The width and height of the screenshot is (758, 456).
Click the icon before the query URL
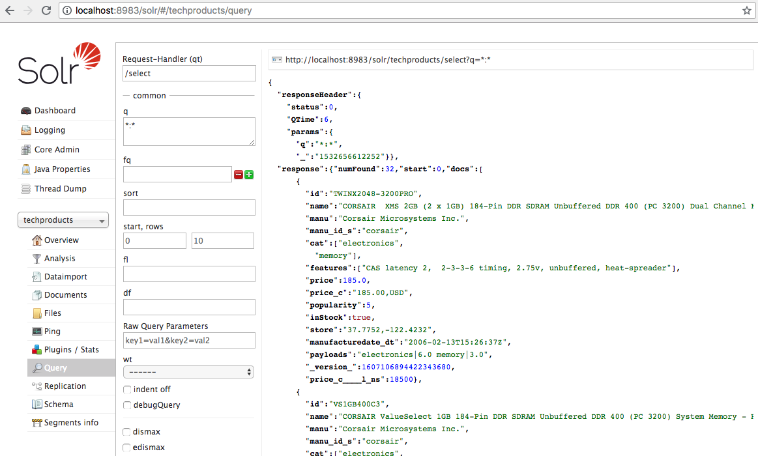pos(277,59)
